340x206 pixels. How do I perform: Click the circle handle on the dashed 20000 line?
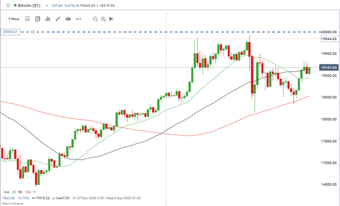pyautogui.click(x=33, y=32)
